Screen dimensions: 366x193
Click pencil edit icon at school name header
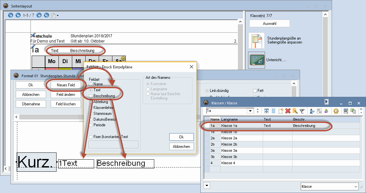33,35
